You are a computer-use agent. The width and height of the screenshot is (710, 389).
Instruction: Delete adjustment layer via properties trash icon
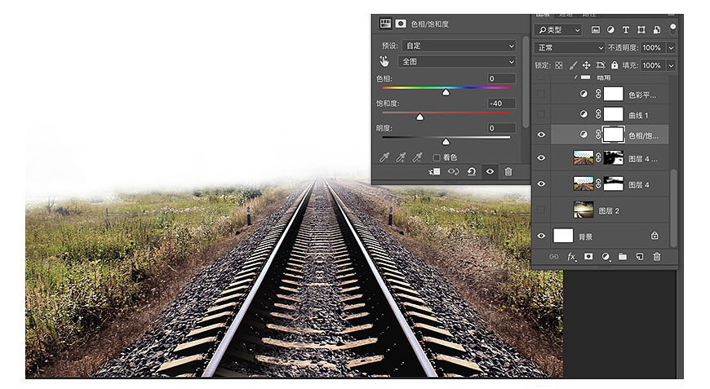(508, 172)
